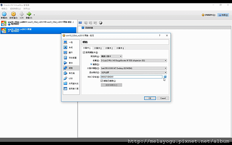232x145 pixels.
Task: Click the show snapshot details icon
Action: [x=95, y=23]
